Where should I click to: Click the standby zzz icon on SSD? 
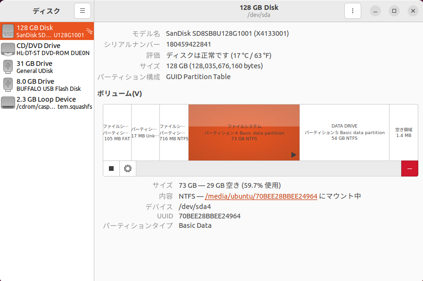pyautogui.click(x=89, y=32)
